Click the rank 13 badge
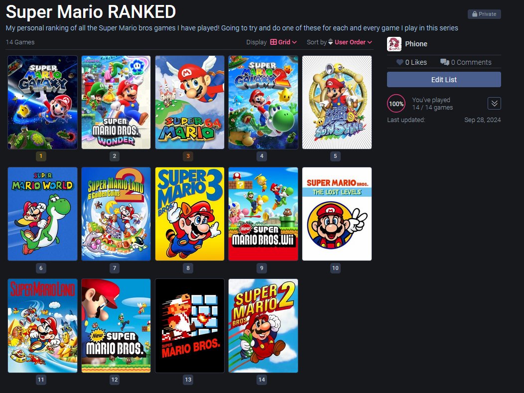 pyautogui.click(x=188, y=380)
